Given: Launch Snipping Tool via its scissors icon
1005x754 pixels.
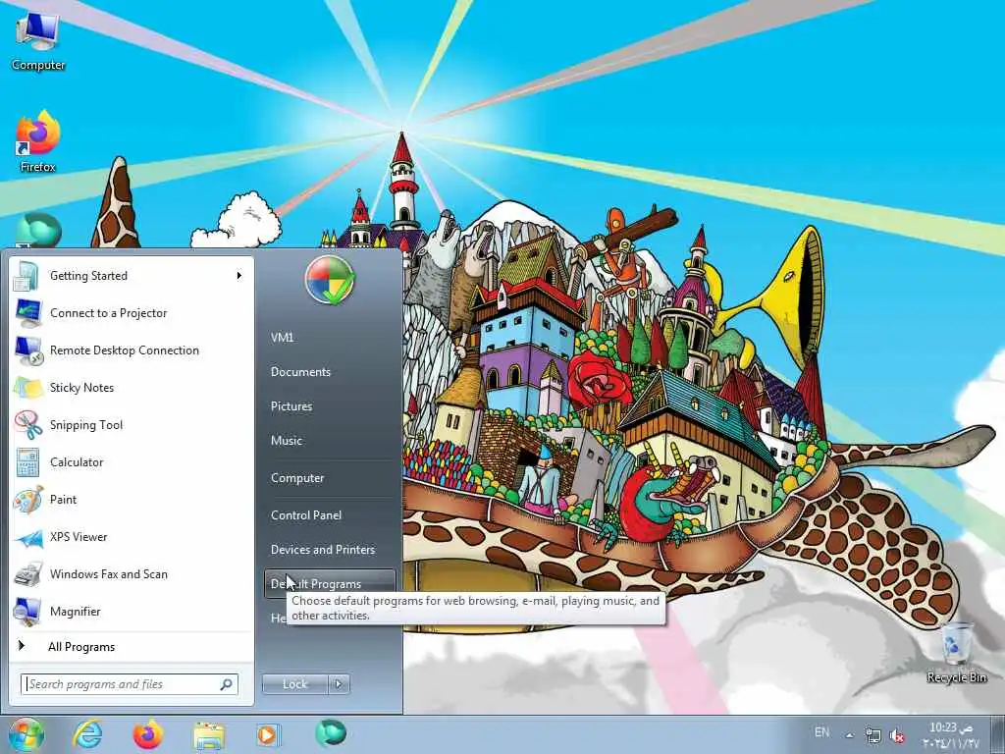Looking at the screenshot, I should pyautogui.click(x=28, y=425).
